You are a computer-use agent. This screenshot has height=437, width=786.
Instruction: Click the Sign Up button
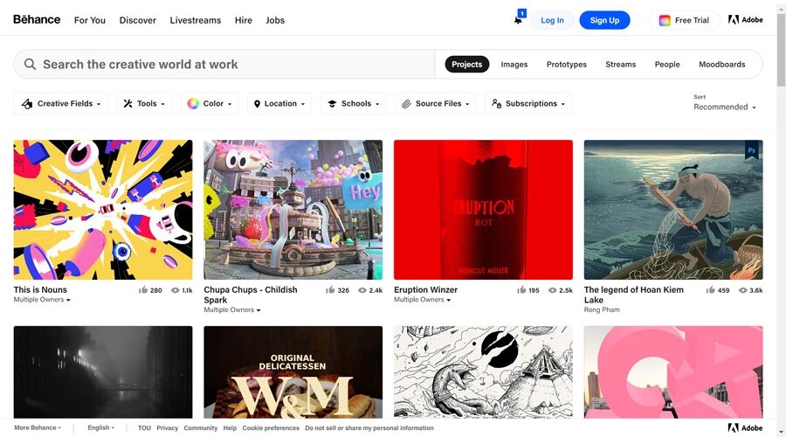(x=604, y=20)
